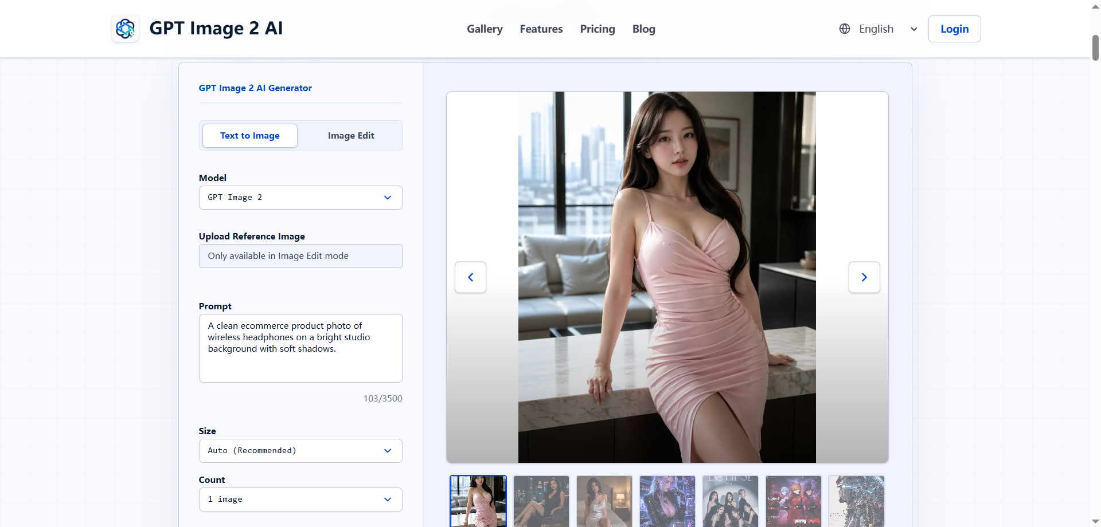Open the Count dropdown showing 1 image
1101x527 pixels.
click(x=300, y=500)
